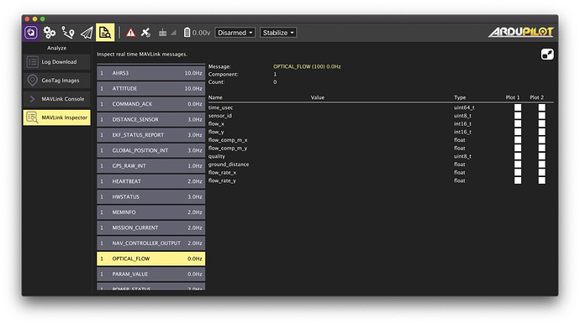This screenshot has width=580, height=324.
Task: Check Plot 1 box for time_usec
Action: (518, 107)
